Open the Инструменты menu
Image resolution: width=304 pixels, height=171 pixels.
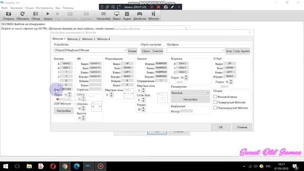coord(44,8)
